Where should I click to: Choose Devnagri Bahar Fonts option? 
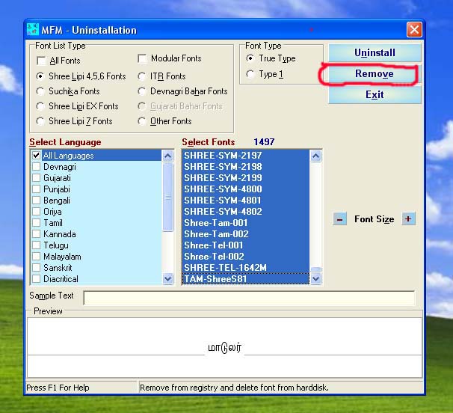click(x=141, y=91)
